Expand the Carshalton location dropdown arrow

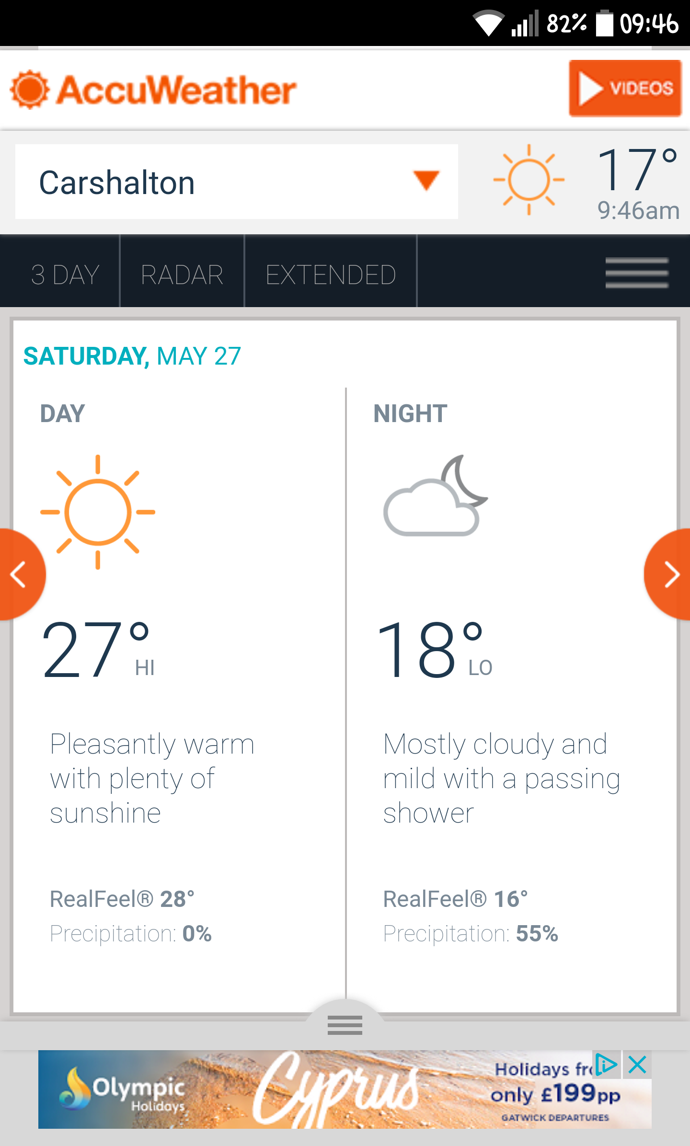tap(426, 180)
